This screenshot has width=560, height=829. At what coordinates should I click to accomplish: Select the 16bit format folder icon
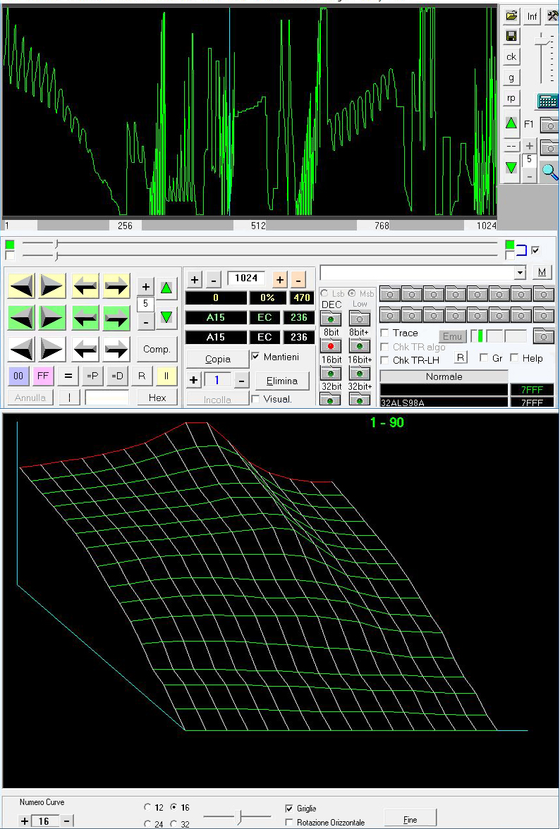click(x=331, y=374)
